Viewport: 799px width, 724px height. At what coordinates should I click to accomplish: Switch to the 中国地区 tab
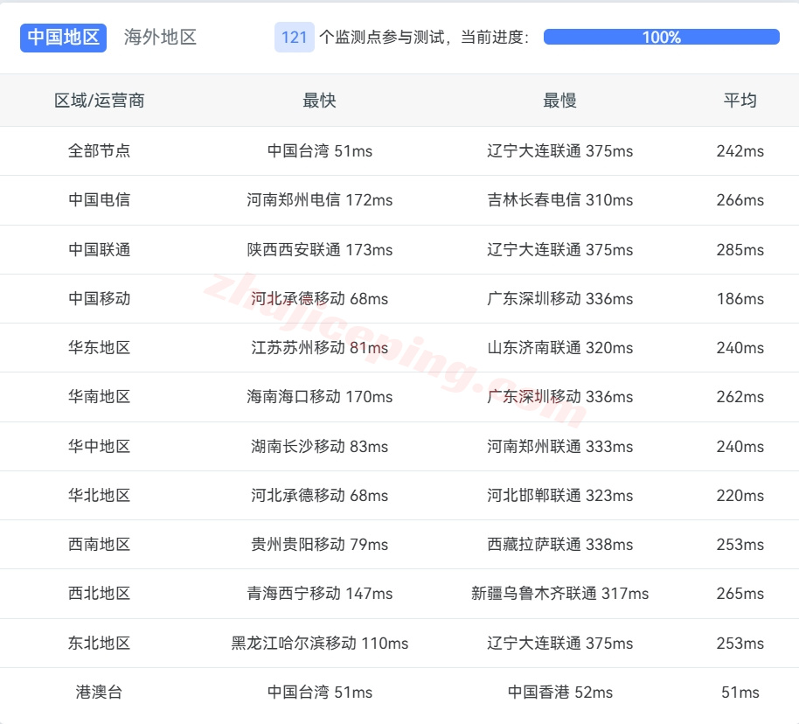click(x=63, y=38)
